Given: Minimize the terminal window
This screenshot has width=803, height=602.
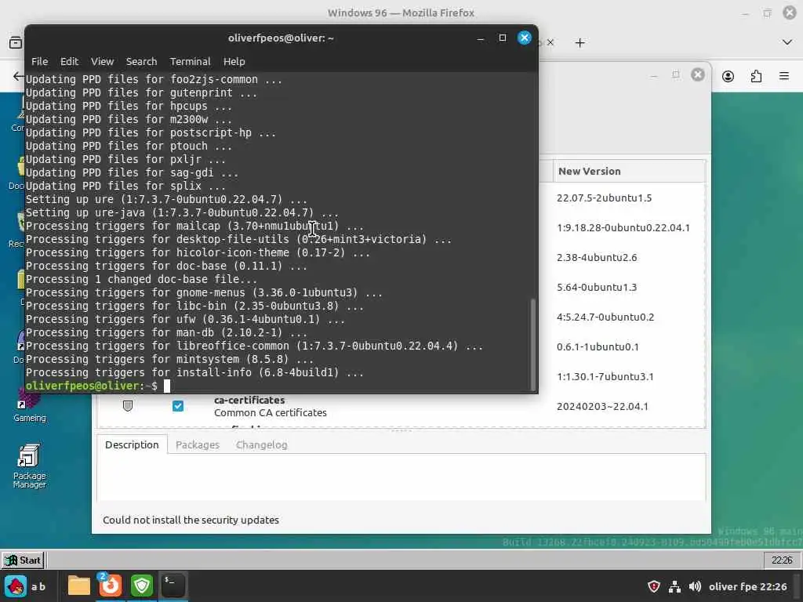Looking at the screenshot, I should click(x=481, y=38).
